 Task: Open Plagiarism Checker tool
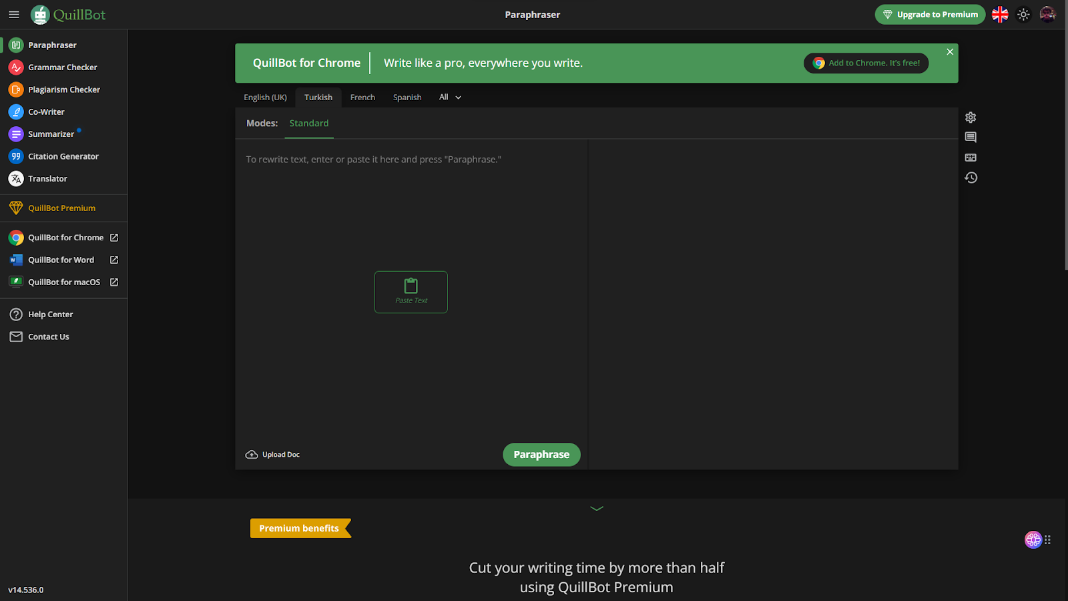[63, 89]
